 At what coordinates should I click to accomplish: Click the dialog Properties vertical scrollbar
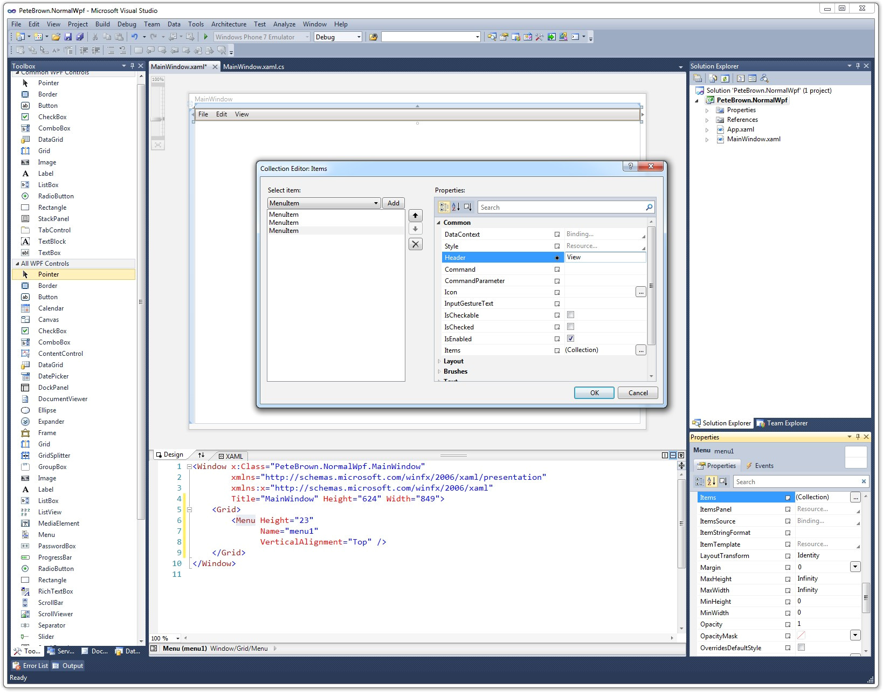651,286
